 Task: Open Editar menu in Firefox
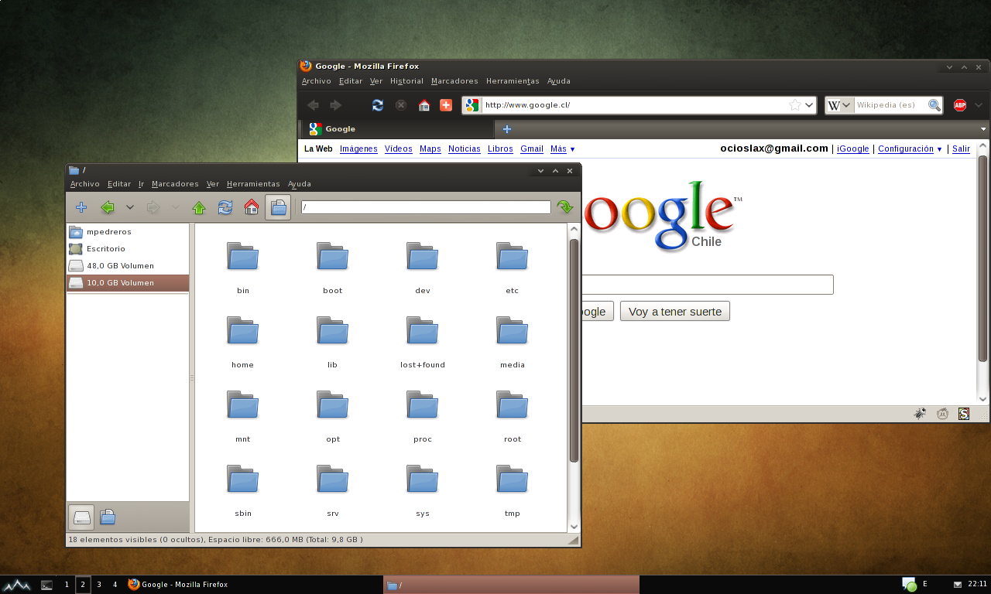pyautogui.click(x=351, y=81)
